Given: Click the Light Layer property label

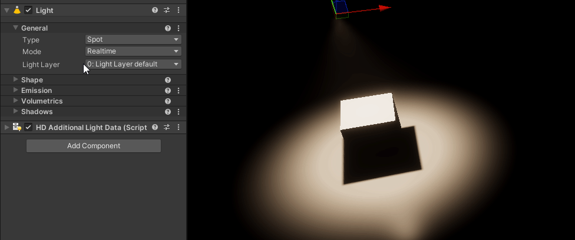Looking at the screenshot, I should tap(41, 65).
